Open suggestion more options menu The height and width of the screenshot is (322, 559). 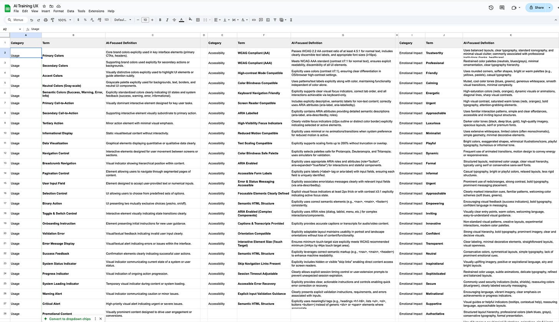(95, 319)
